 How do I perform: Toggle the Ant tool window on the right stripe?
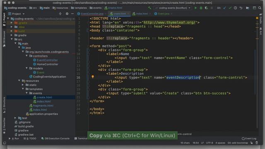point(260,31)
